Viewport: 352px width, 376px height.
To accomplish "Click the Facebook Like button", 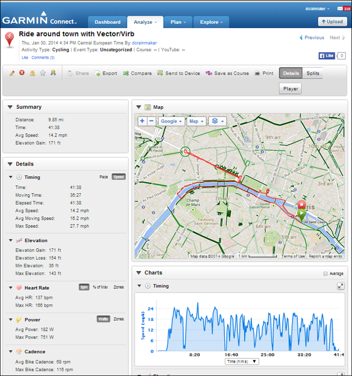I will coord(327,56).
